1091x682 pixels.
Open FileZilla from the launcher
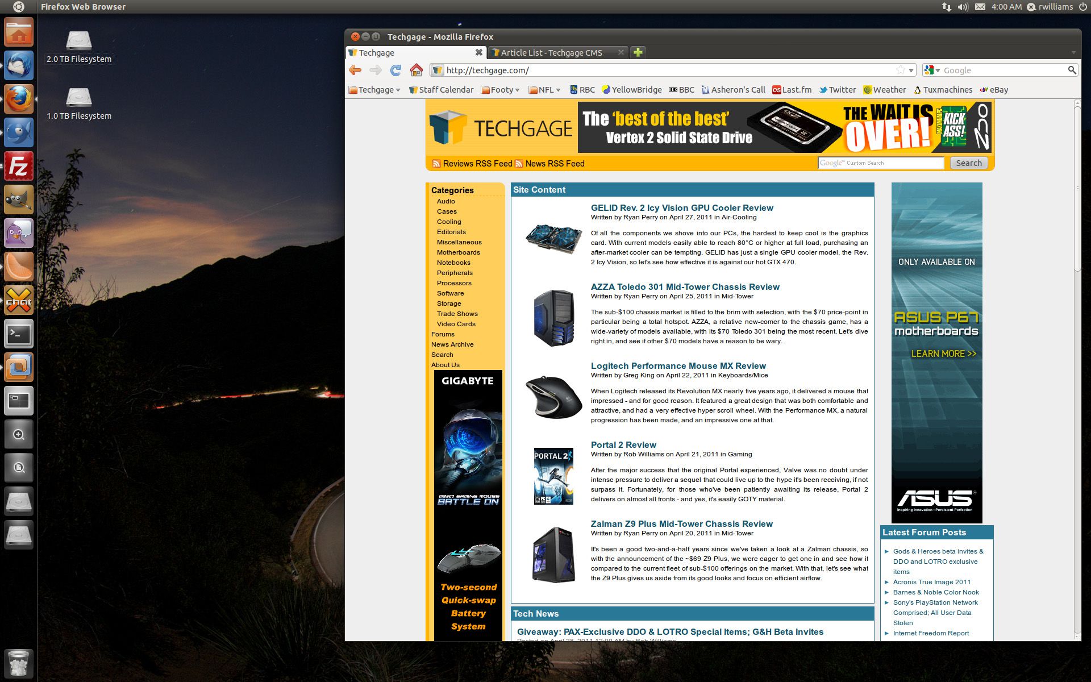[x=19, y=166]
